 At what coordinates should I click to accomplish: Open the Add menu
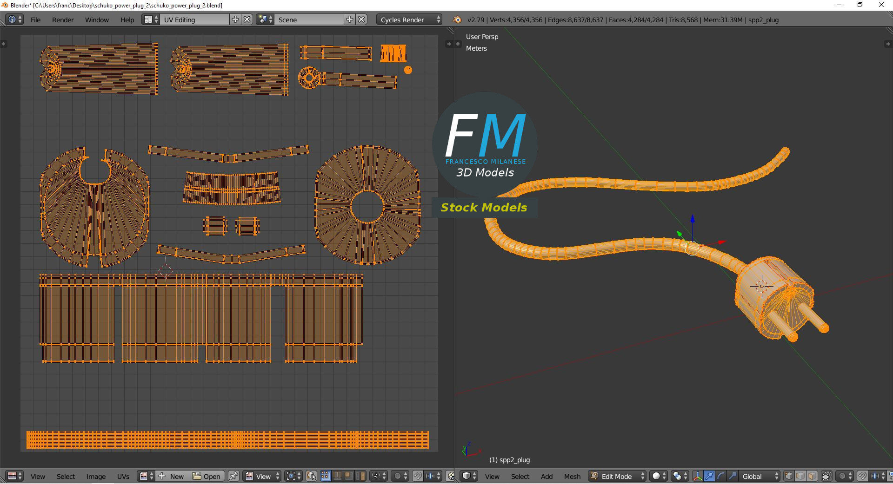[x=546, y=476]
